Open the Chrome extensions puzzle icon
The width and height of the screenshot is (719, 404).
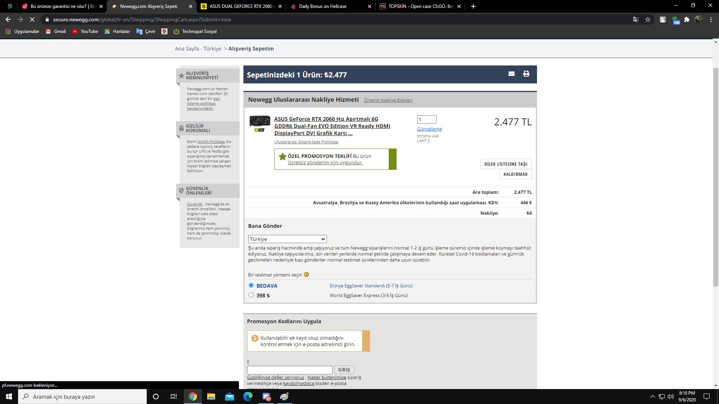pos(686,19)
